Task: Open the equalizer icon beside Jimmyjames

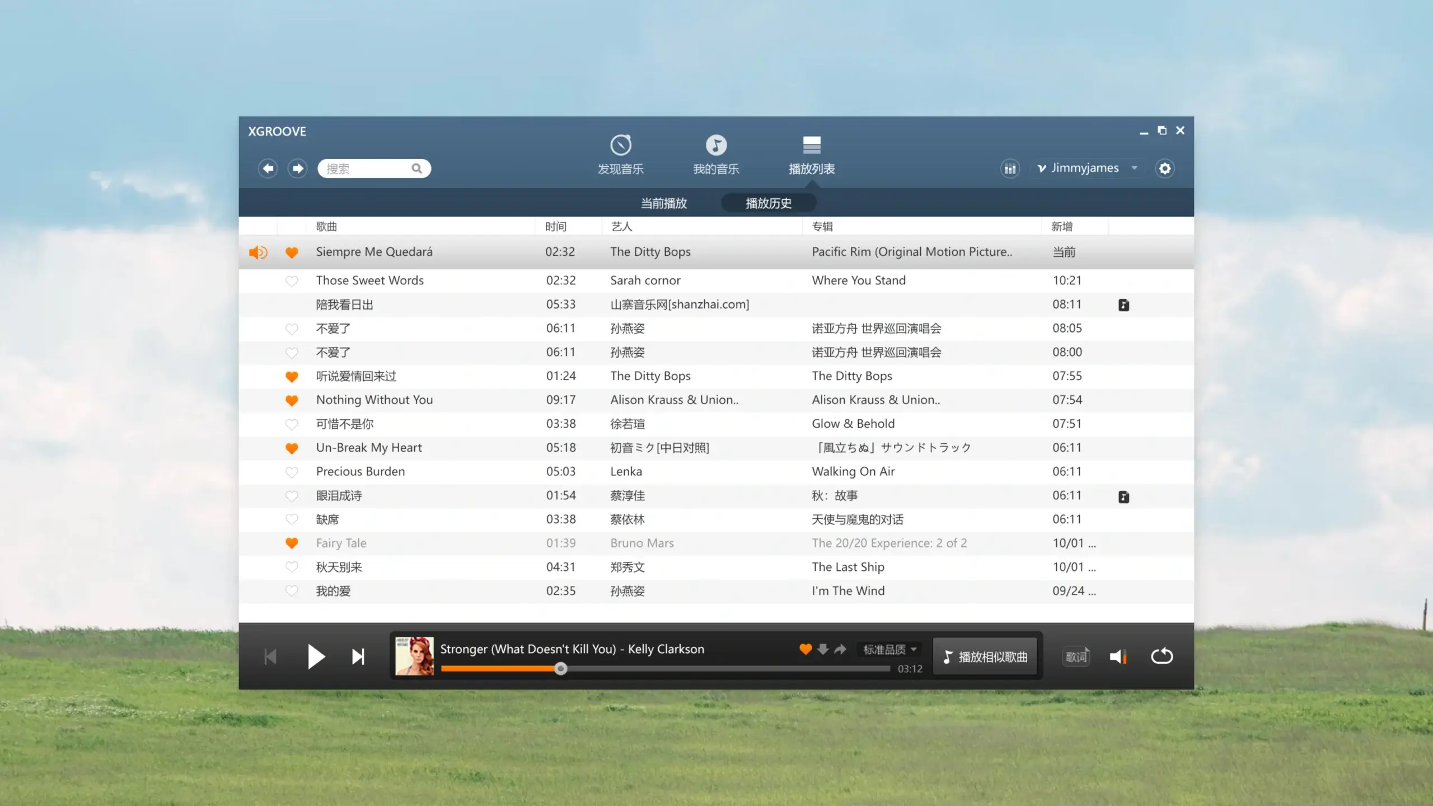Action: coord(1010,168)
